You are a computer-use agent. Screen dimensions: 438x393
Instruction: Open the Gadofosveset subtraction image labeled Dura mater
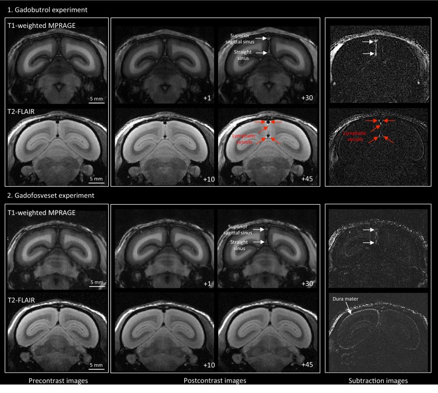[x=378, y=331]
